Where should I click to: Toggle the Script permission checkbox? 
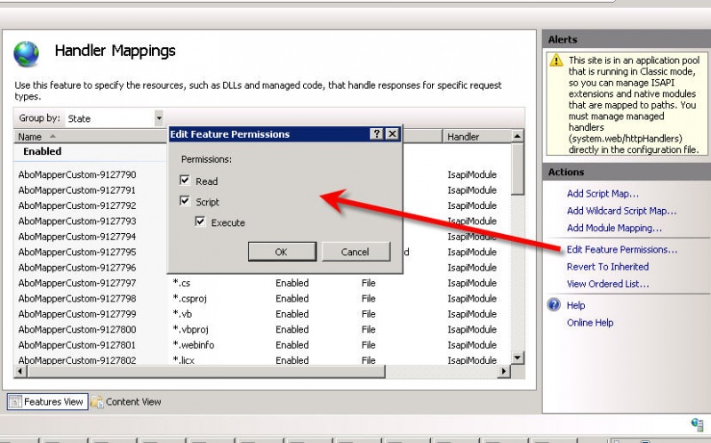coord(185,201)
